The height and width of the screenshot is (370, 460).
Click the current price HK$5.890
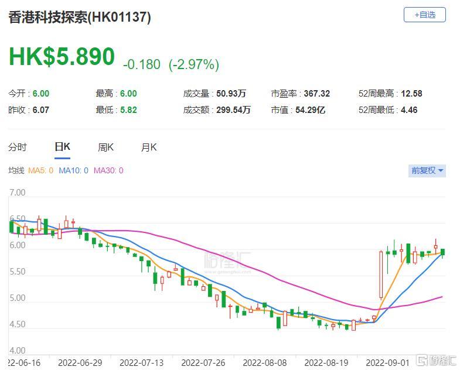click(62, 56)
